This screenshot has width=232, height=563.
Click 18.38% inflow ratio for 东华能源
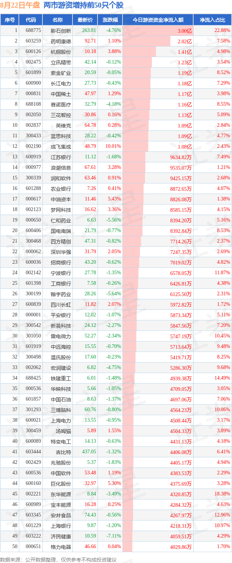coord(222,494)
